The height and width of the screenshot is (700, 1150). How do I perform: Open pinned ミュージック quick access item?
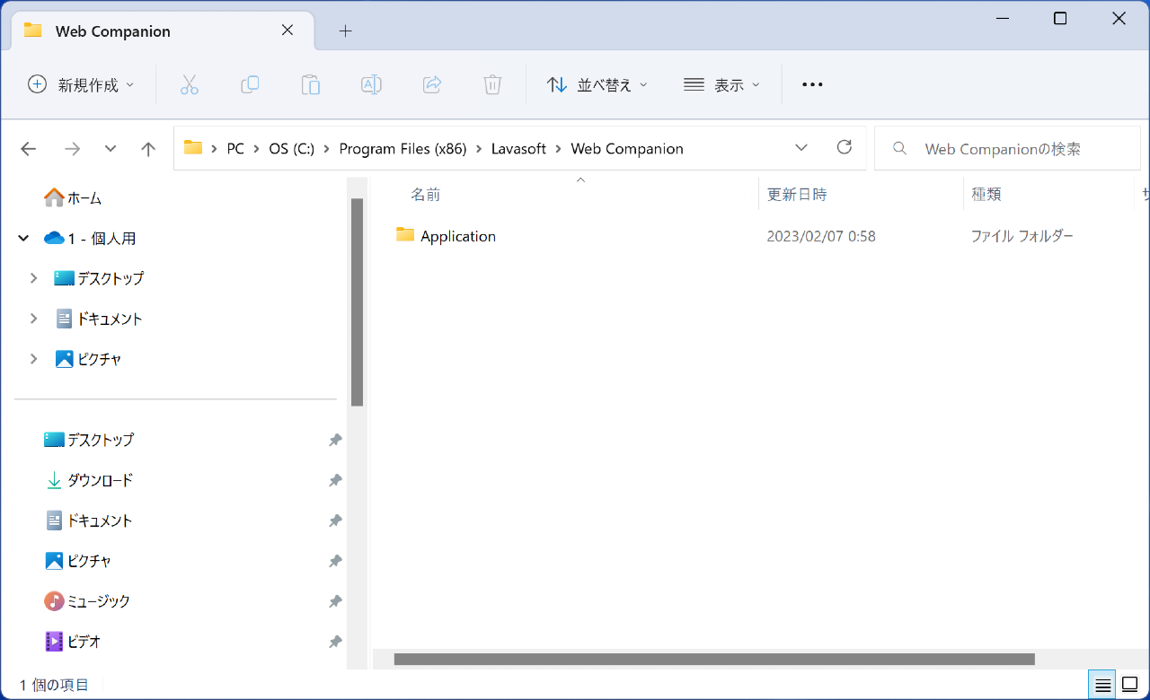point(87,601)
